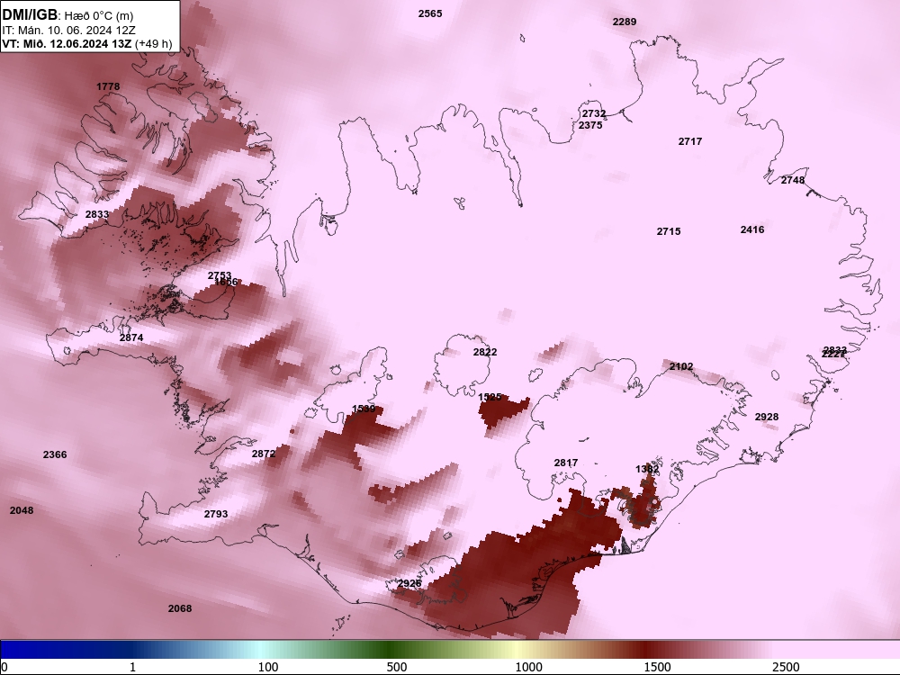Click the 2732 value on the north coast

(x=594, y=113)
